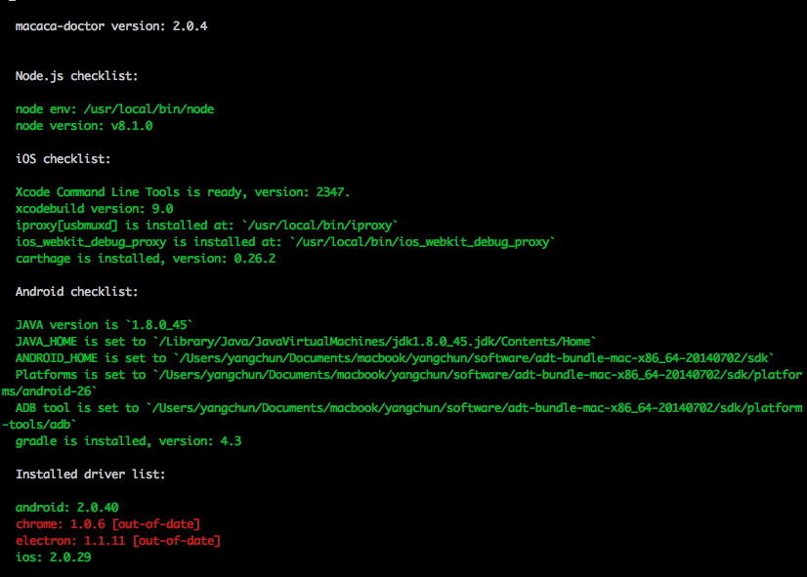Click the JAVA_HOME path line
Viewport: 807px width, 577px height.
[x=306, y=342]
